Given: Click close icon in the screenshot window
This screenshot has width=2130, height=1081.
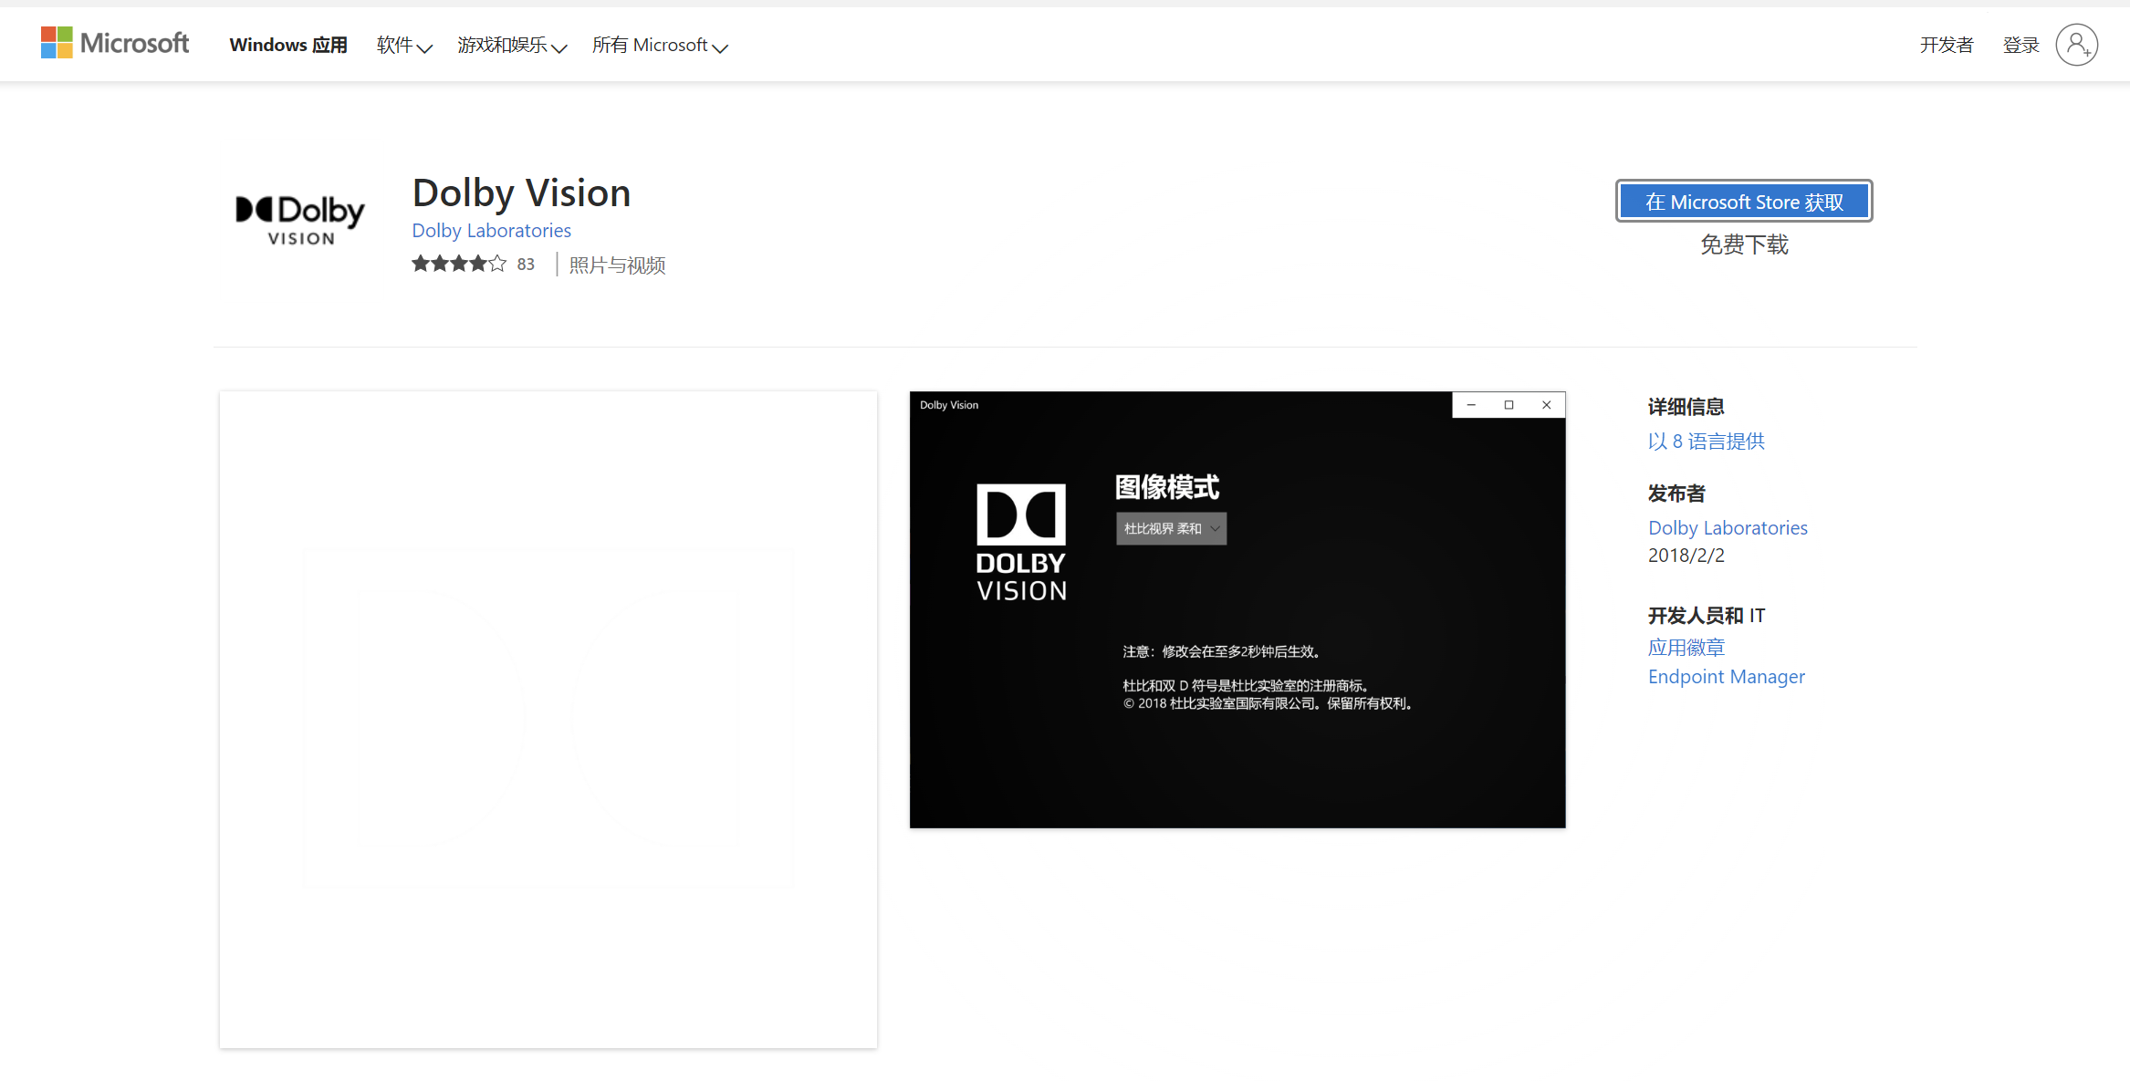Looking at the screenshot, I should (x=1546, y=405).
